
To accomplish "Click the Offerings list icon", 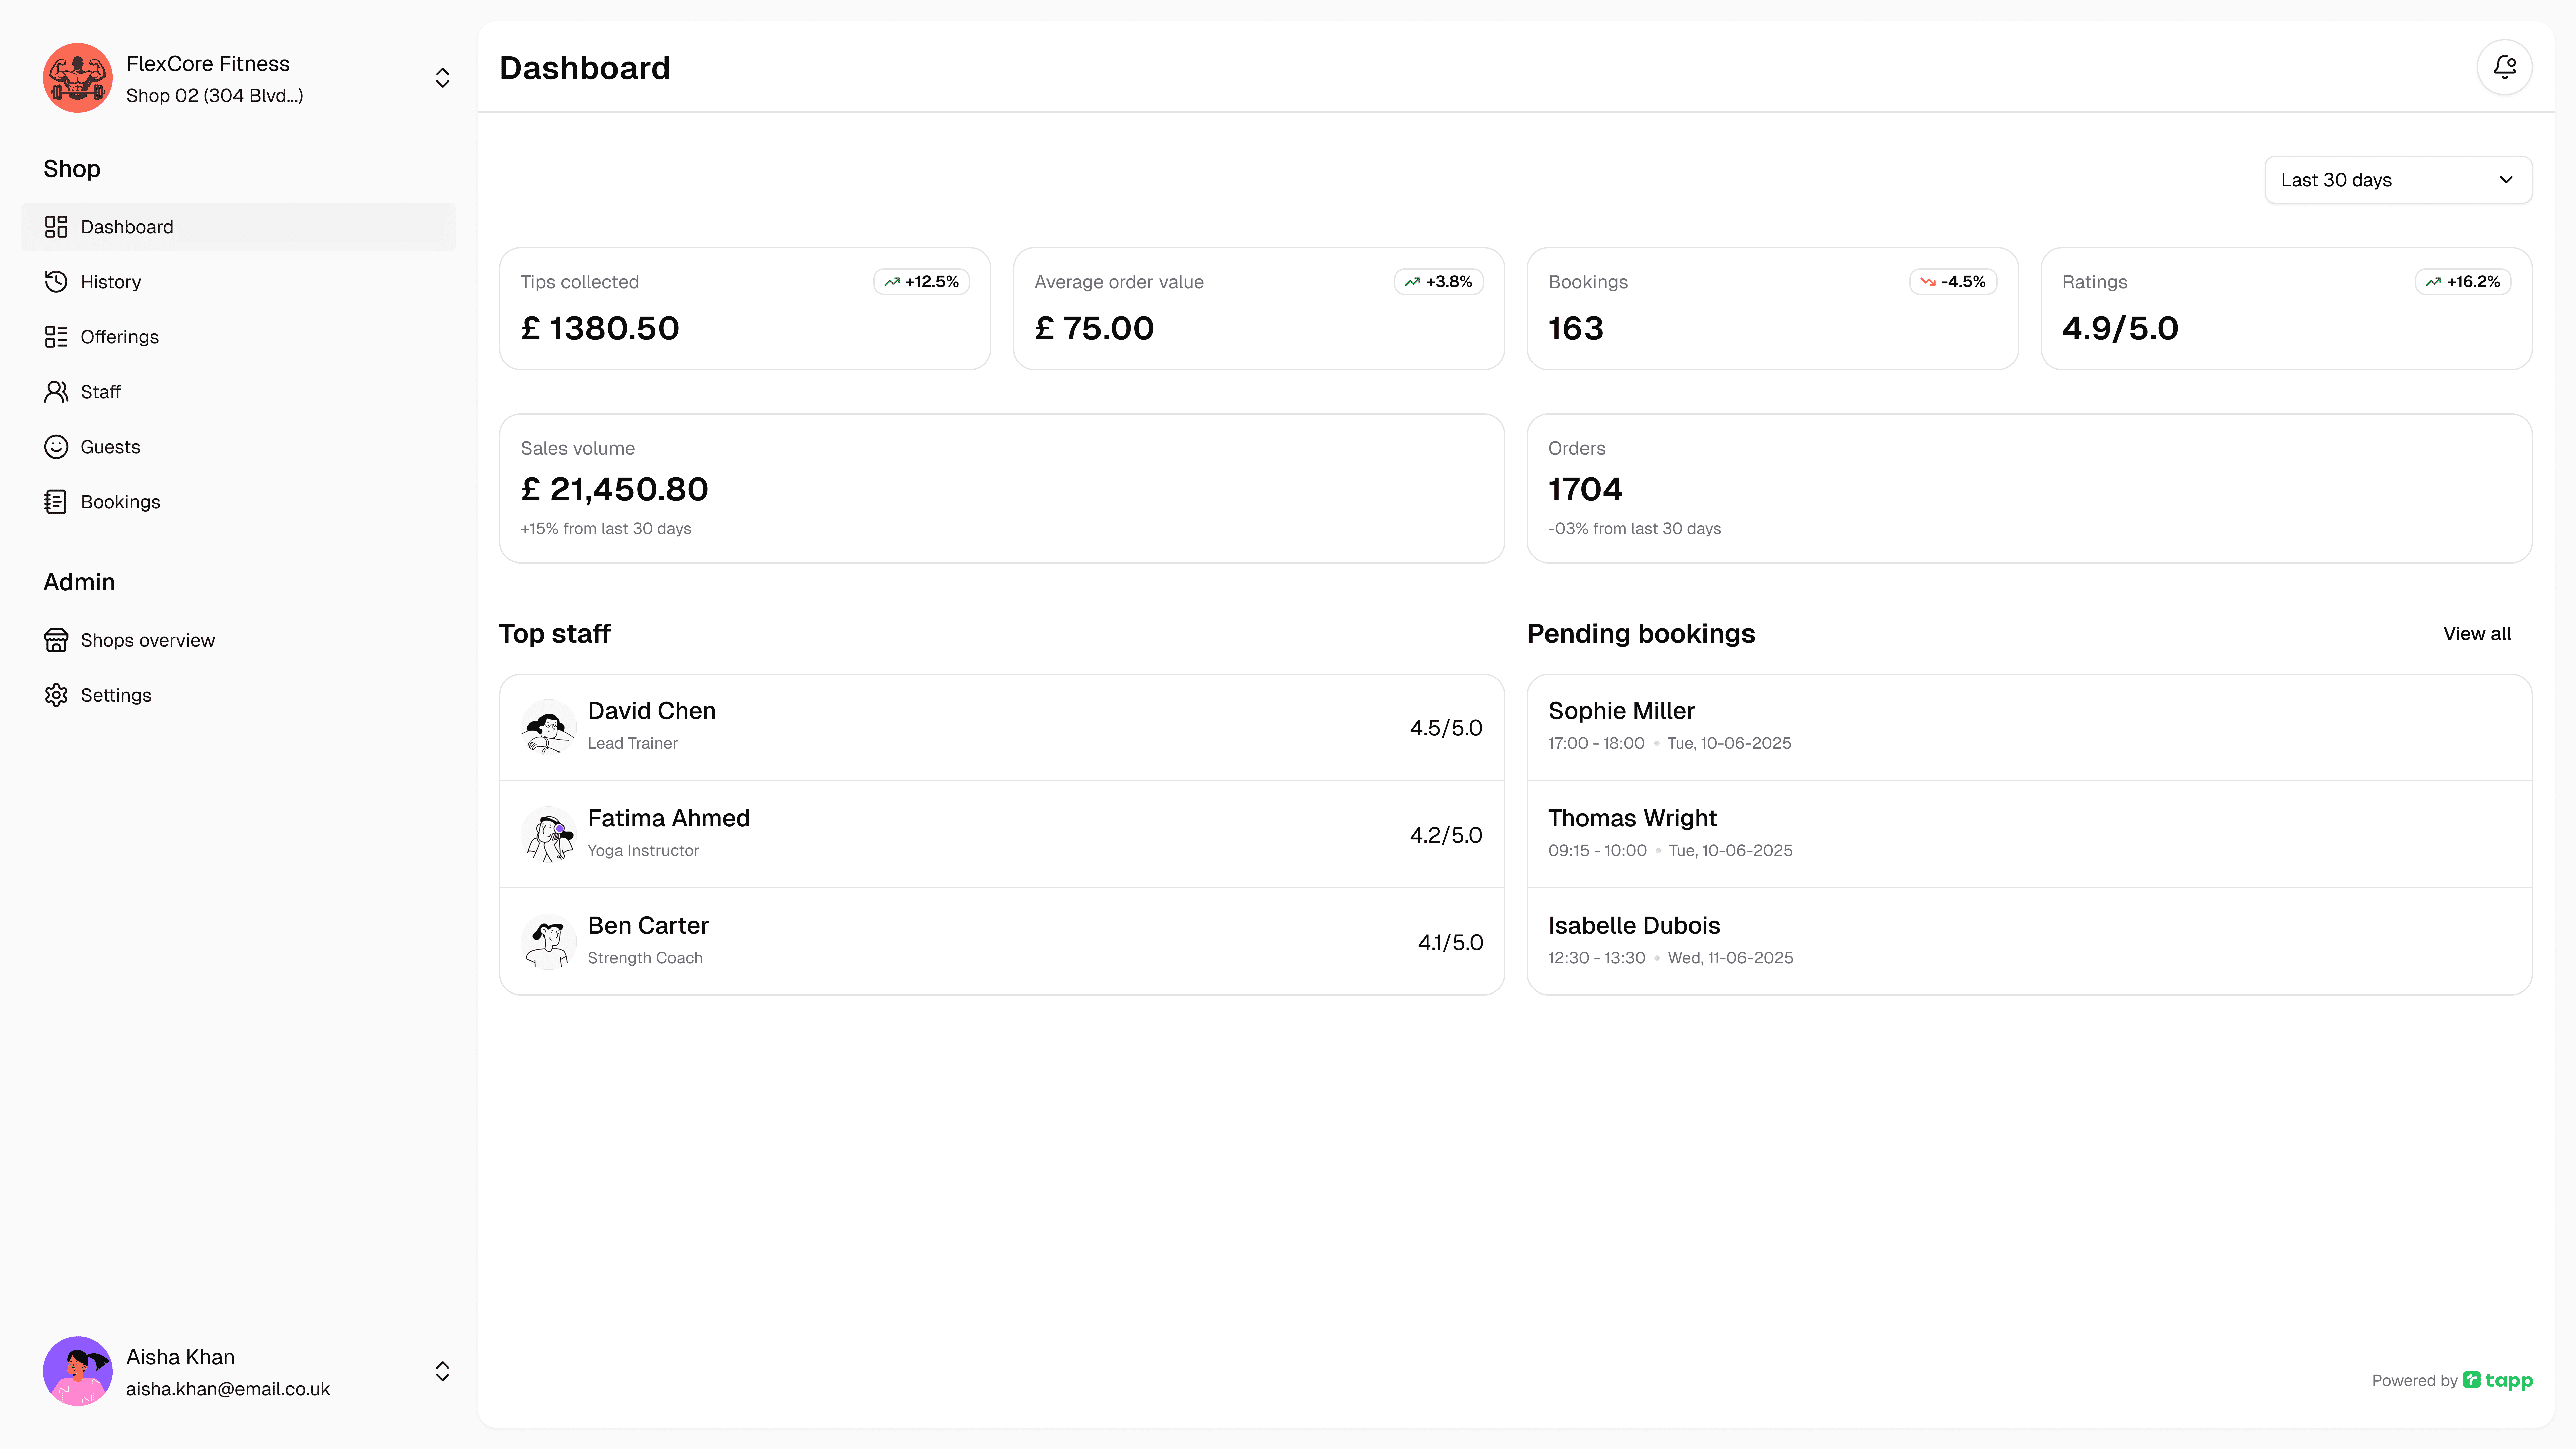I will (56, 337).
